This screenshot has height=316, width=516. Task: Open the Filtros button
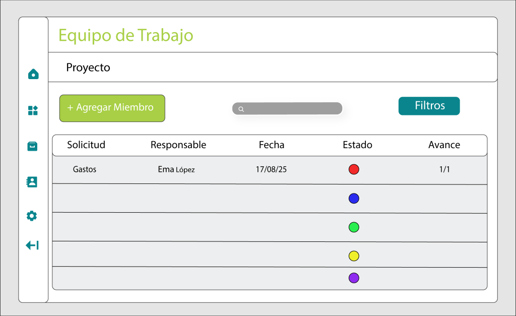pos(429,106)
